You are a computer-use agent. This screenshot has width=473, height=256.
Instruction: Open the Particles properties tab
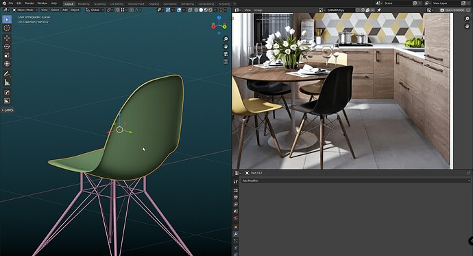pyautogui.click(x=236, y=241)
